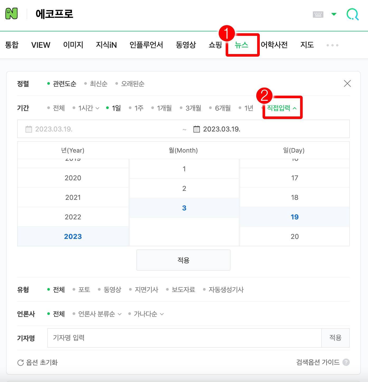Image resolution: width=368 pixels, height=382 pixels.
Task: Switch to the 이미지 tab
Action: (73, 45)
